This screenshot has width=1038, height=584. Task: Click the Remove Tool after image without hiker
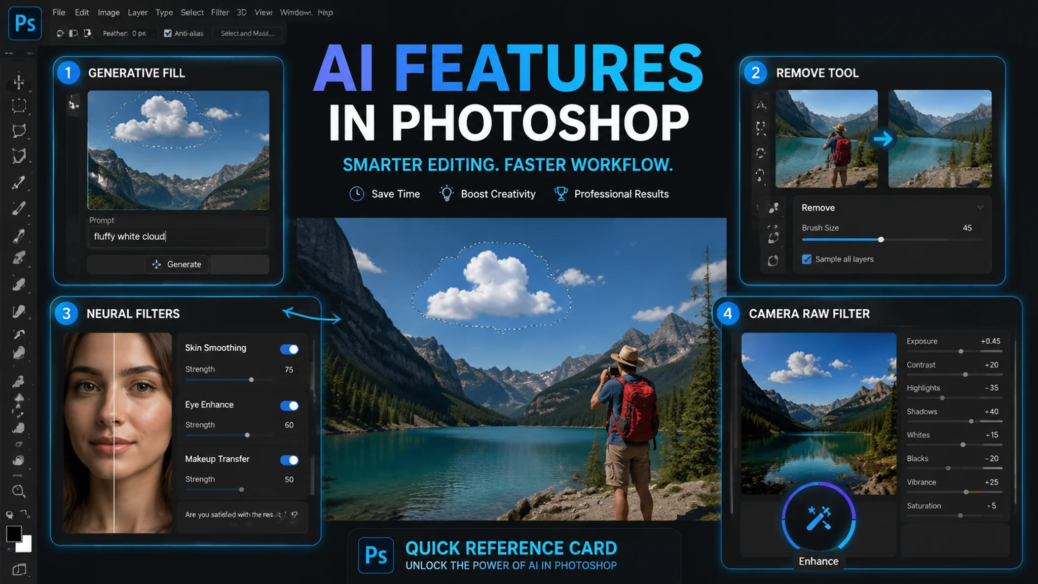pos(940,139)
